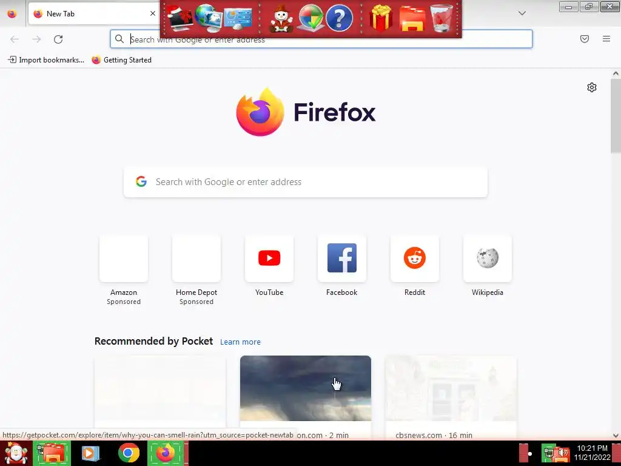Launch the media player from the taskbar
The width and height of the screenshot is (621, 466).
tap(91, 453)
